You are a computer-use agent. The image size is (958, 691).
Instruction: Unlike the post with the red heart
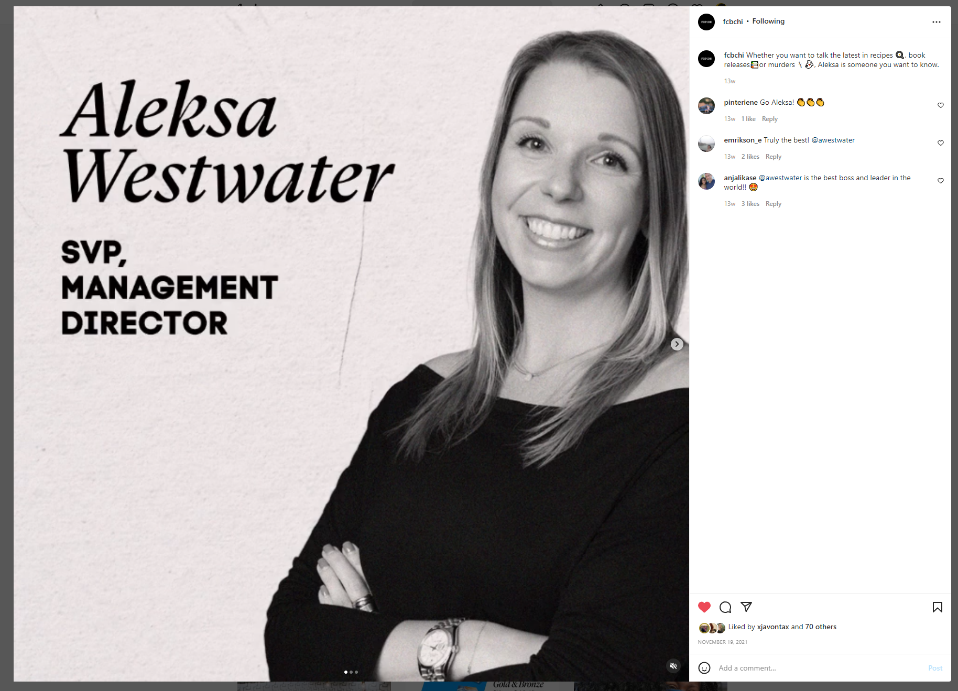[x=704, y=607]
